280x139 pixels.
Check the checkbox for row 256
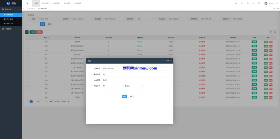(x=28, y=59)
